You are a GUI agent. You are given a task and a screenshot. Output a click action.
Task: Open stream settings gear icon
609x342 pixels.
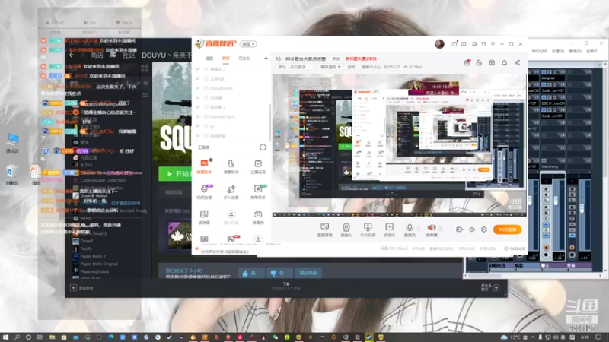tap(484, 230)
